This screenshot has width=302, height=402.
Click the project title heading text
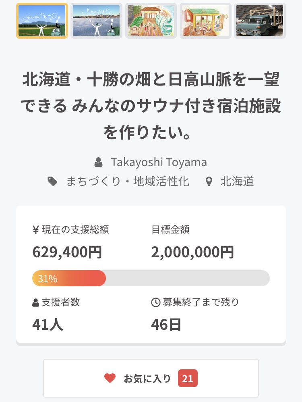pos(151,106)
